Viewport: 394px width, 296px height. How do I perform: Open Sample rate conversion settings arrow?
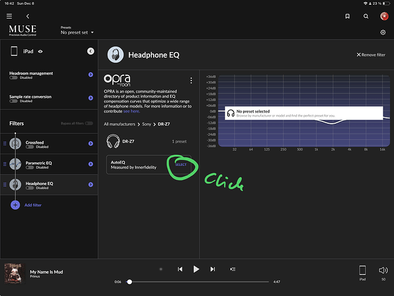coord(91,98)
